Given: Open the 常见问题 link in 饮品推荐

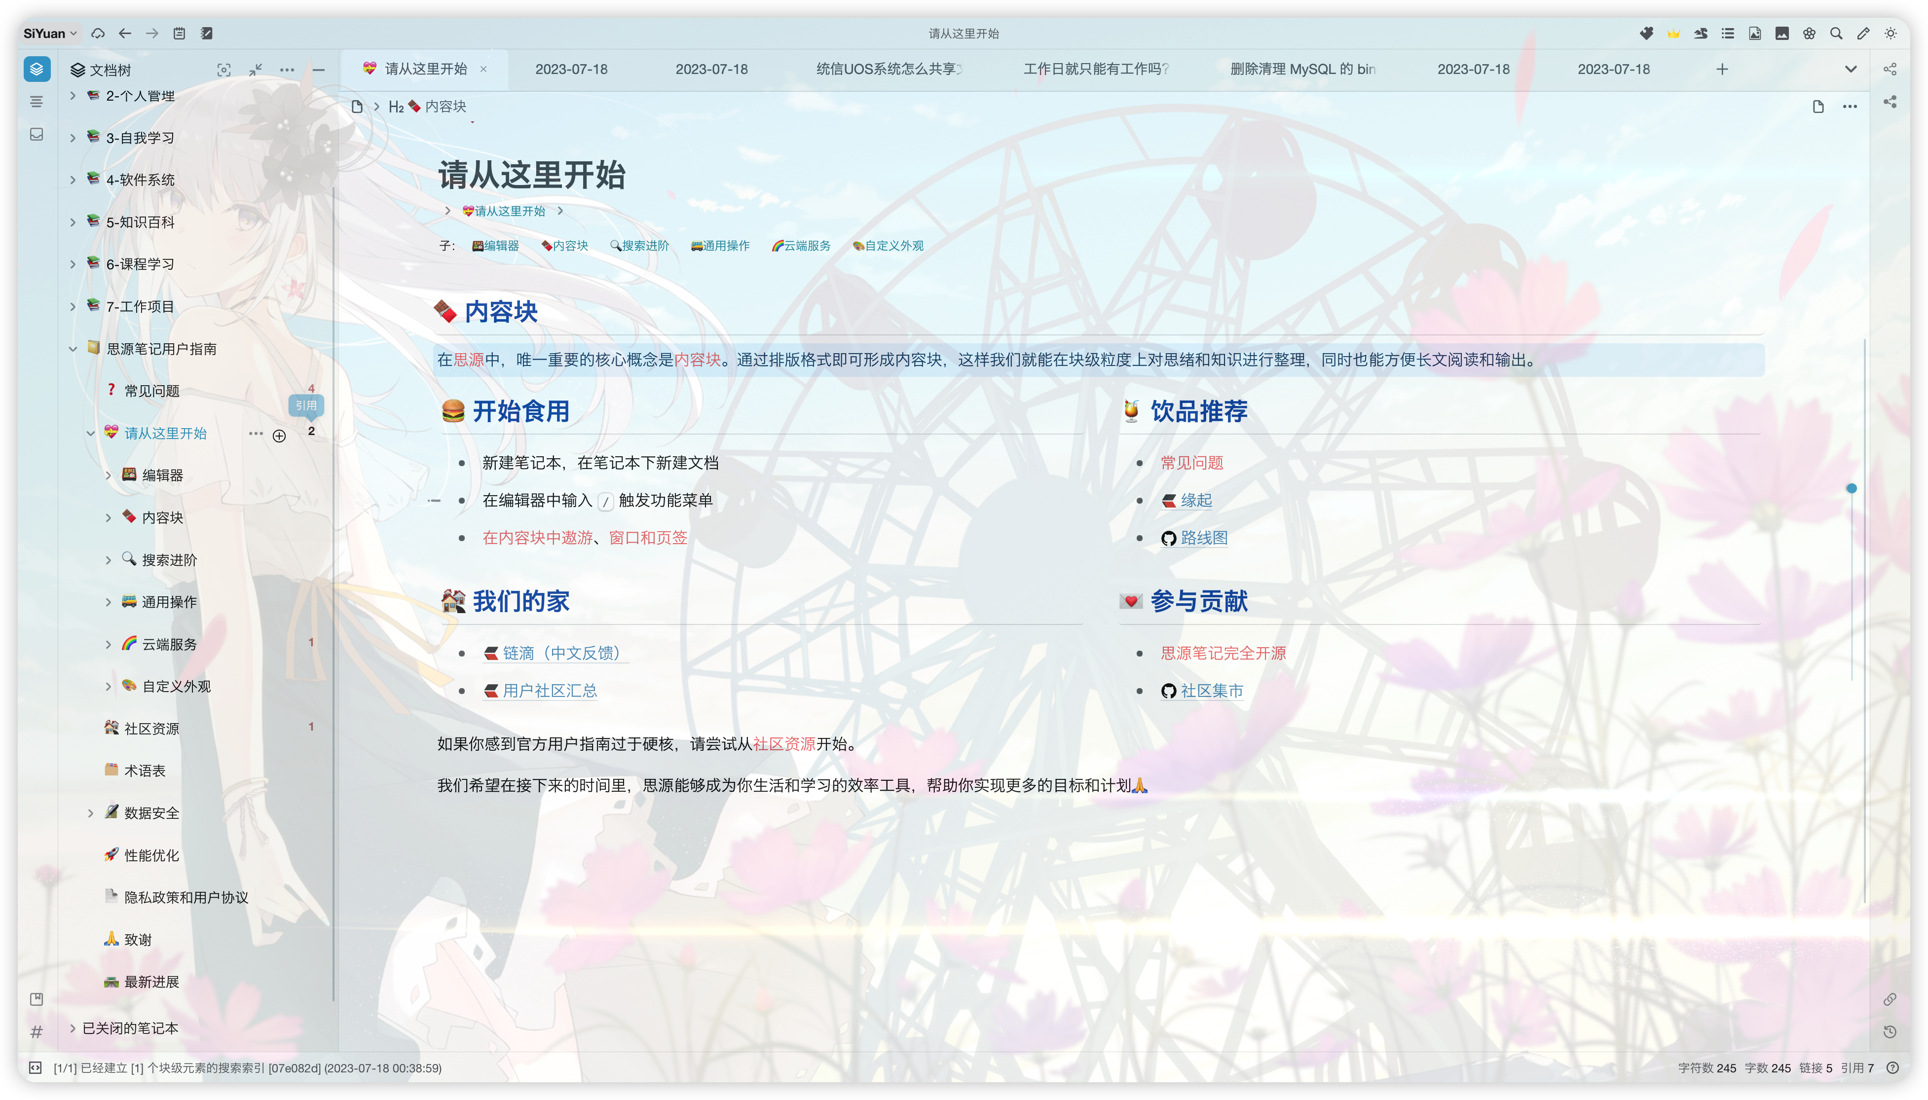Looking at the screenshot, I should click(x=1191, y=463).
